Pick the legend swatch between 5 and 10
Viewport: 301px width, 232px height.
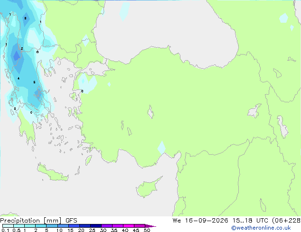[52, 226]
